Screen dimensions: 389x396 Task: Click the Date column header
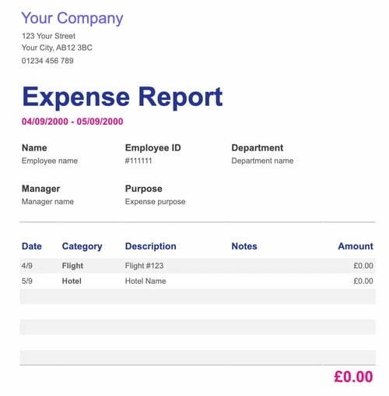32,246
